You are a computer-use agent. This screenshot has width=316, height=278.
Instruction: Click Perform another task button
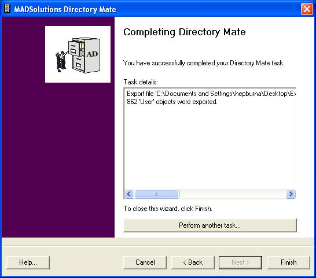click(210, 225)
